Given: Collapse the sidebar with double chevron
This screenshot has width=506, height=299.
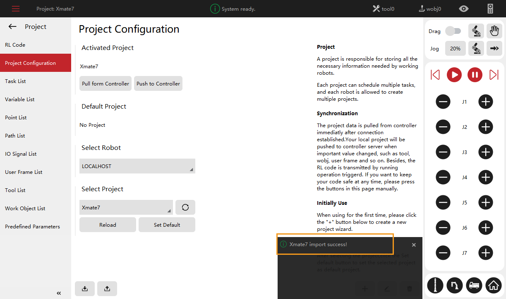Looking at the screenshot, I should click(x=59, y=293).
